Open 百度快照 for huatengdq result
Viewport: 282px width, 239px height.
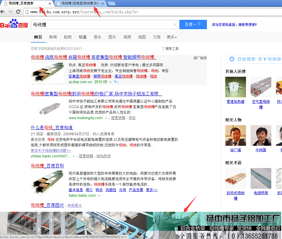[118, 118]
